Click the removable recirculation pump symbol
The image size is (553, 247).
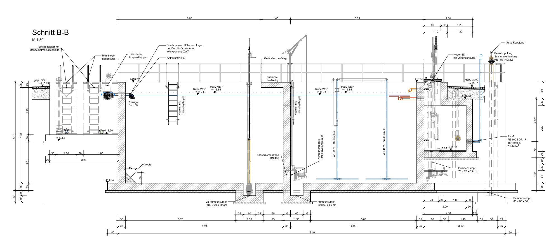(299, 173)
